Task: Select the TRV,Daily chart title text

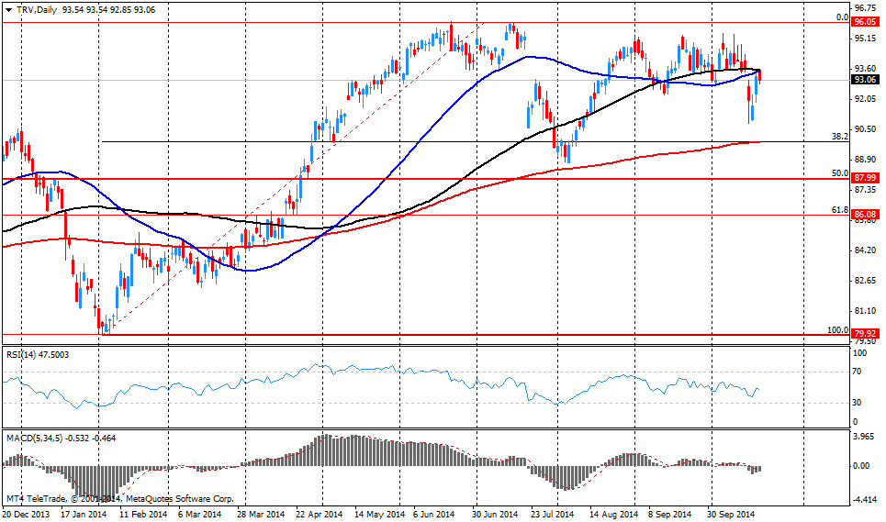Action: pyautogui.click(x=37, y=9)
